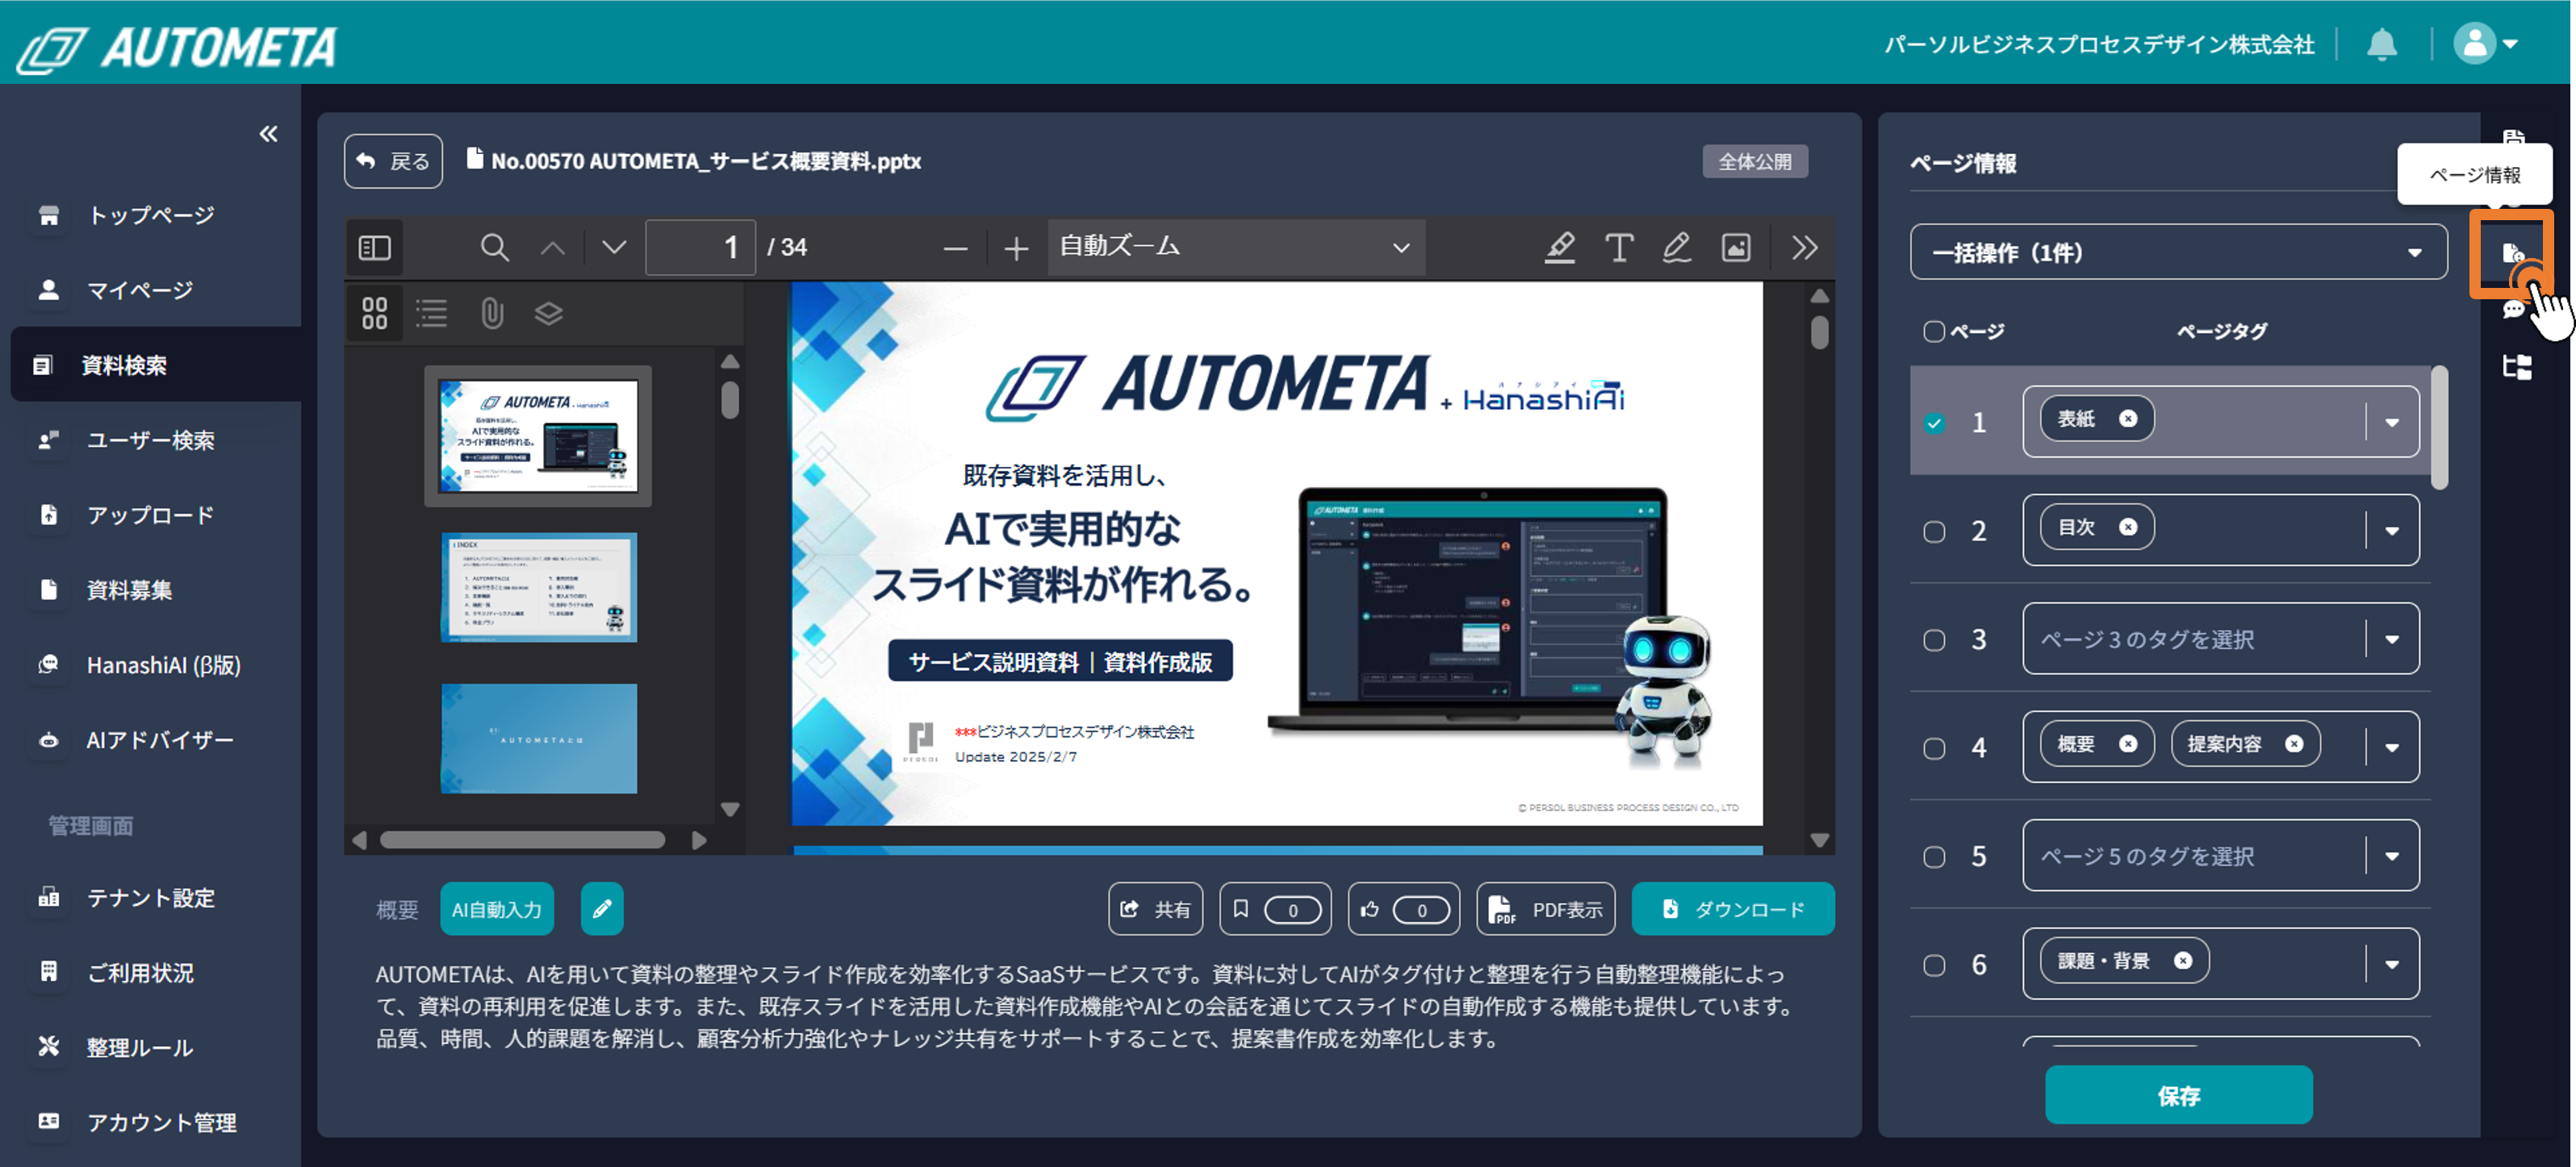2576x1167 pixels.
Task: Open the notification bell
Action: [x=2381, y=44]
